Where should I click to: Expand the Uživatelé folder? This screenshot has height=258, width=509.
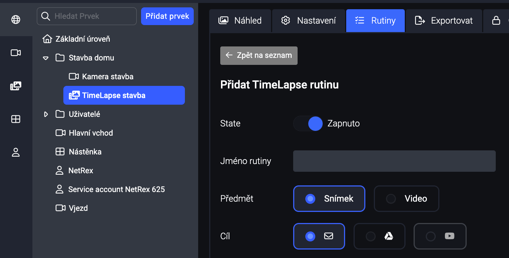tap(46, 114)
